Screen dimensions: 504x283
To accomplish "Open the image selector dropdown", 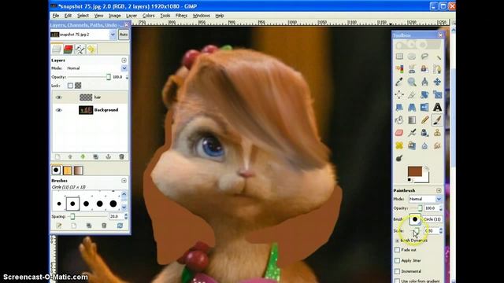I will pyautogui.click(x=113, y=35).
